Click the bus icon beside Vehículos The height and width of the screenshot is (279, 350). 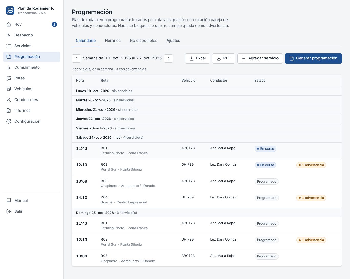(x=9, y=89)
